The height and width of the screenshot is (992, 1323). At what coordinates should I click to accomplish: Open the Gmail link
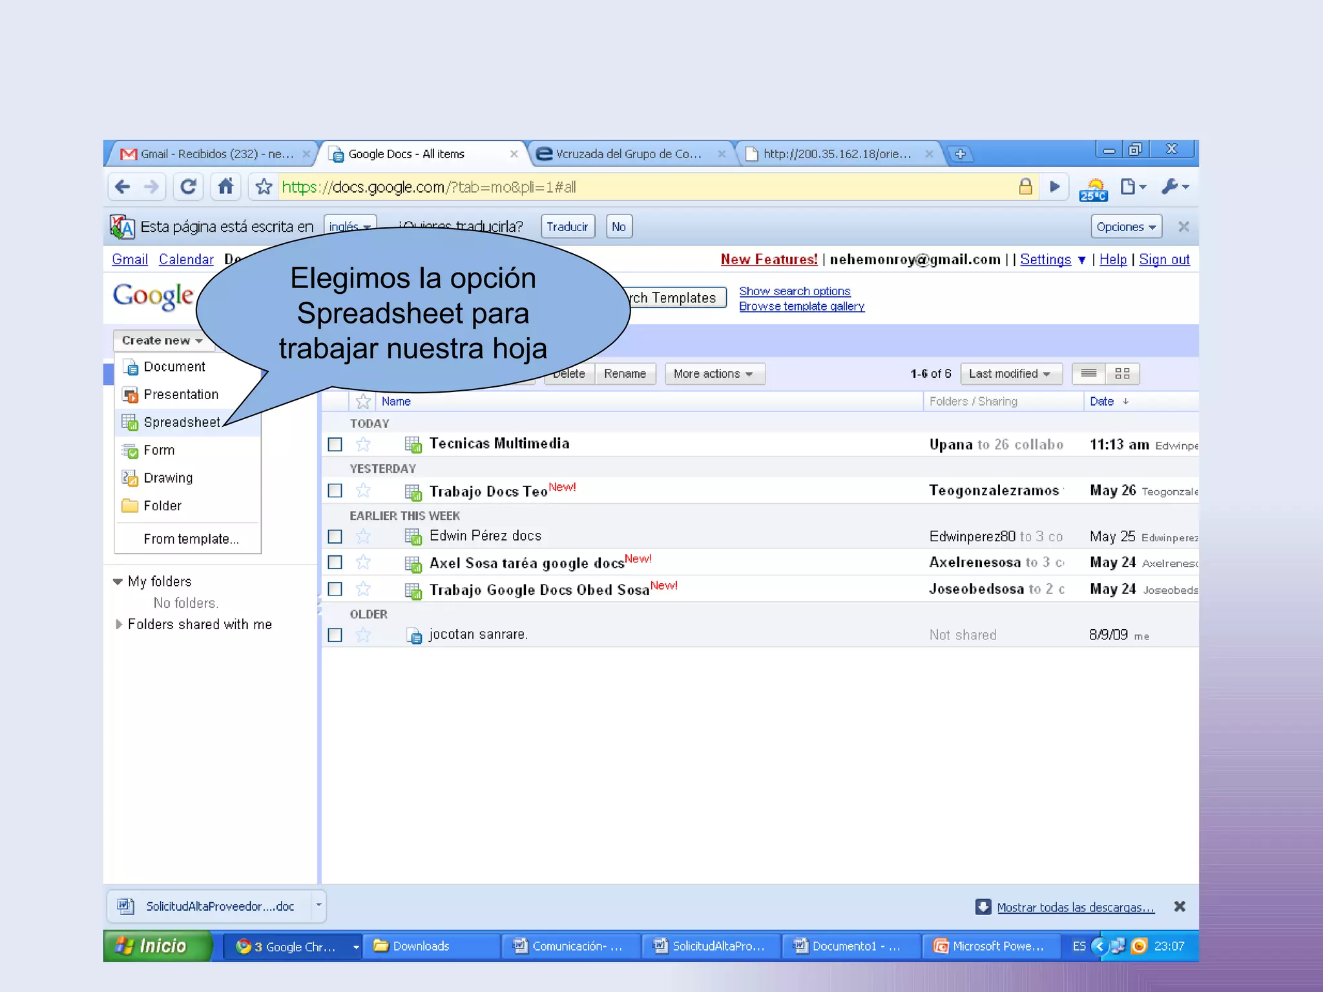tap(130, 260)
